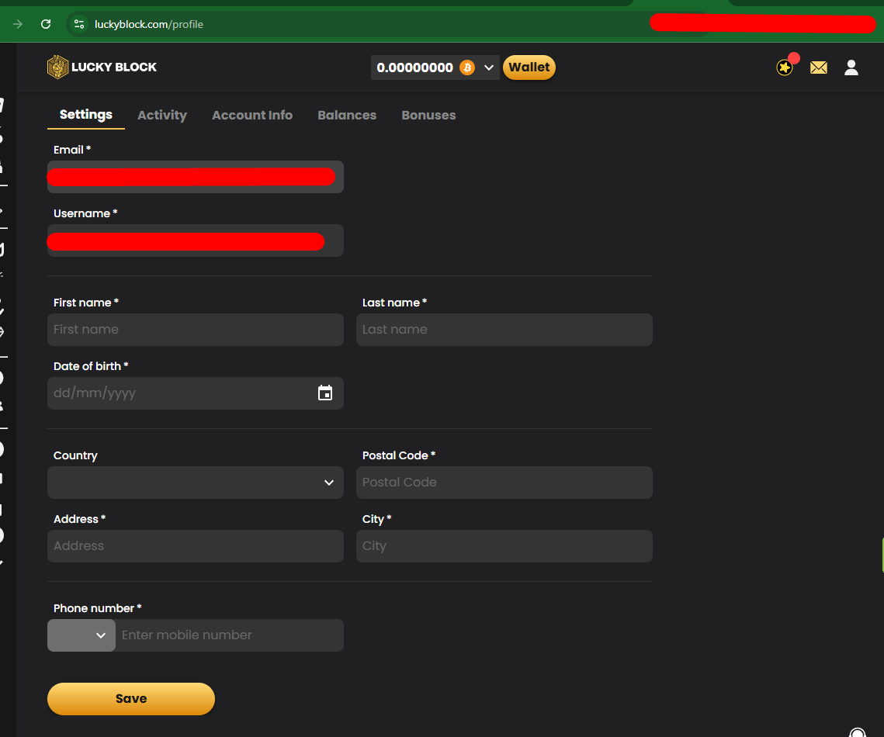Go to the Bonuses tab

coord(428,115)
